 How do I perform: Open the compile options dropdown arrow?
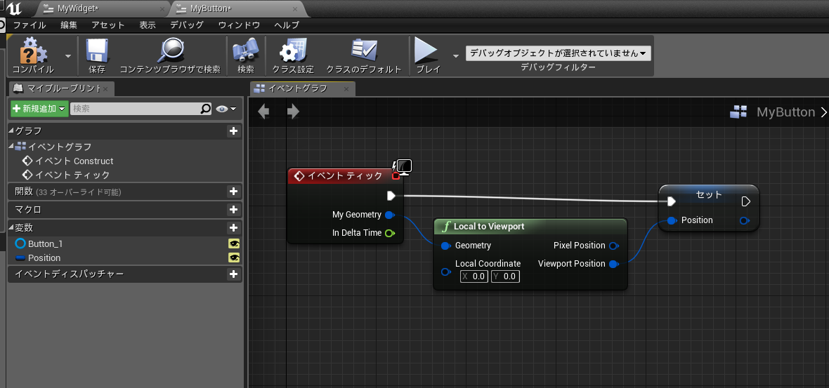(x=68, y=55)
